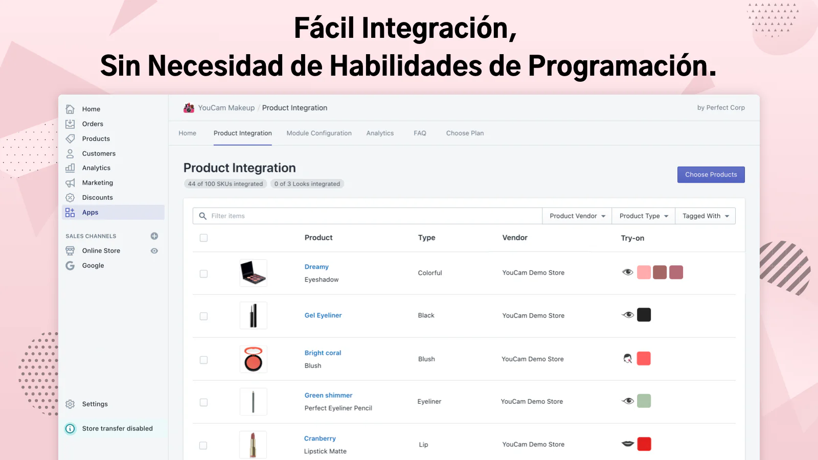Viewport: 818px width, 460px height.
Task: Click the Marketing megaphone icon
Action: 70,182
